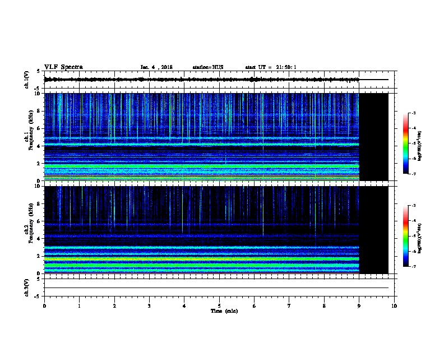The image size is (444, 343).
Task: Click the "10" frequency tick of ch.2 spectrogram
Action: click(38, 186)
